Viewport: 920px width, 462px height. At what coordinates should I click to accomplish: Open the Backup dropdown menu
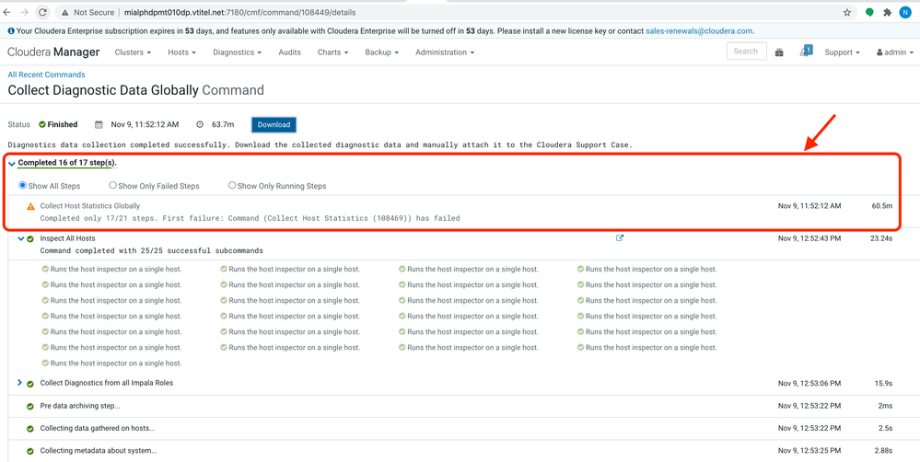tap(382, 52)
